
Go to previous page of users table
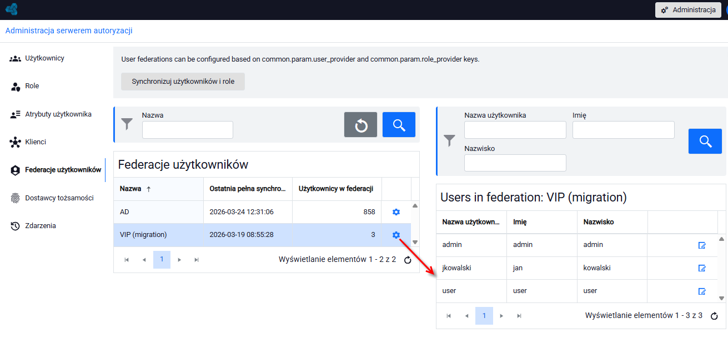coord(466,316)
